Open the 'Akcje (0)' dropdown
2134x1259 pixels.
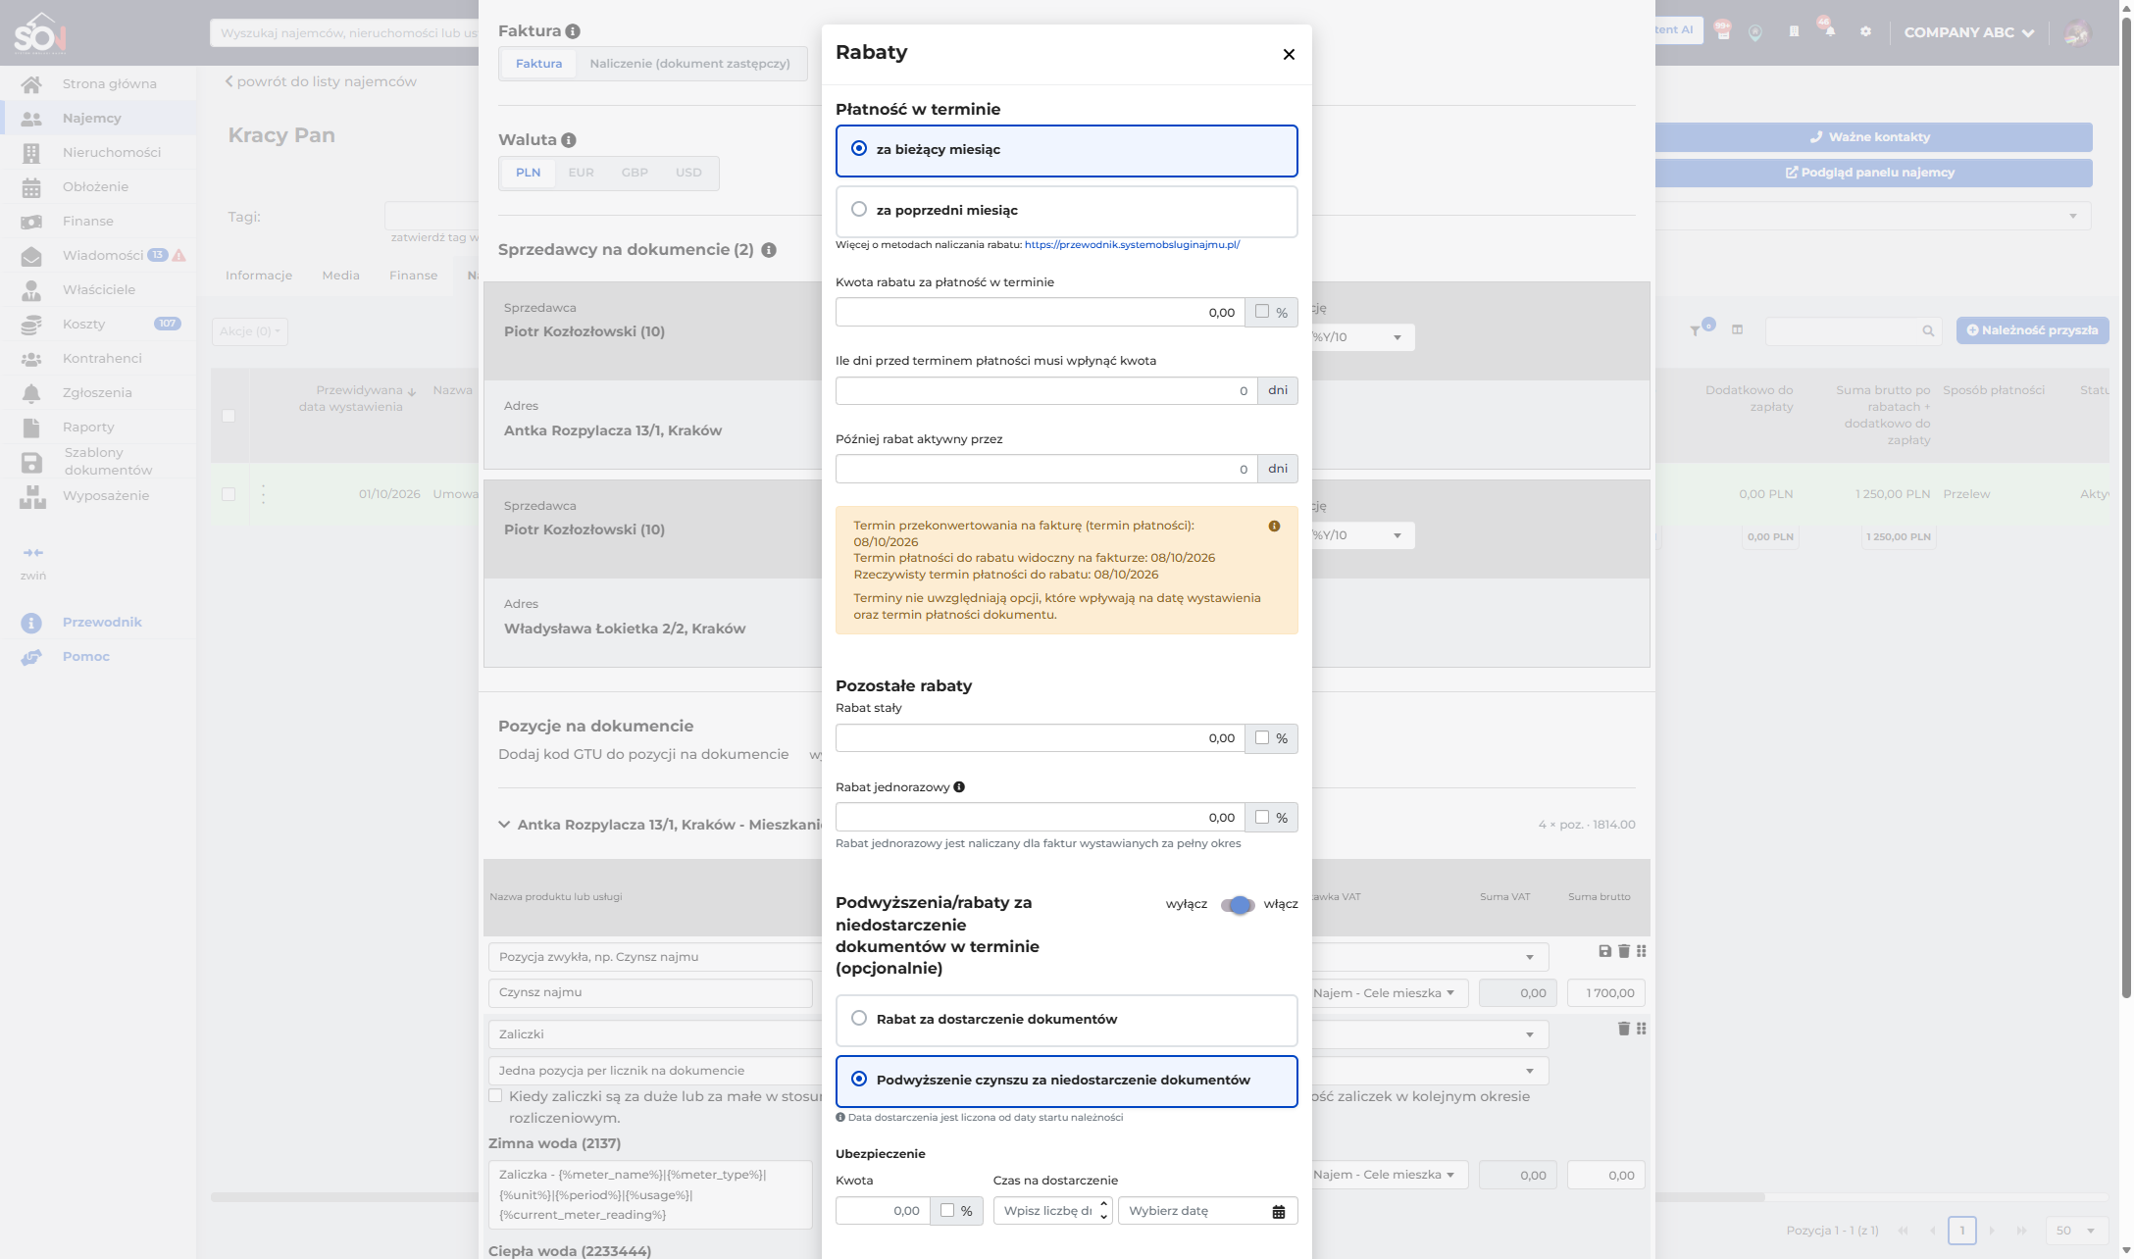[250, 331]
